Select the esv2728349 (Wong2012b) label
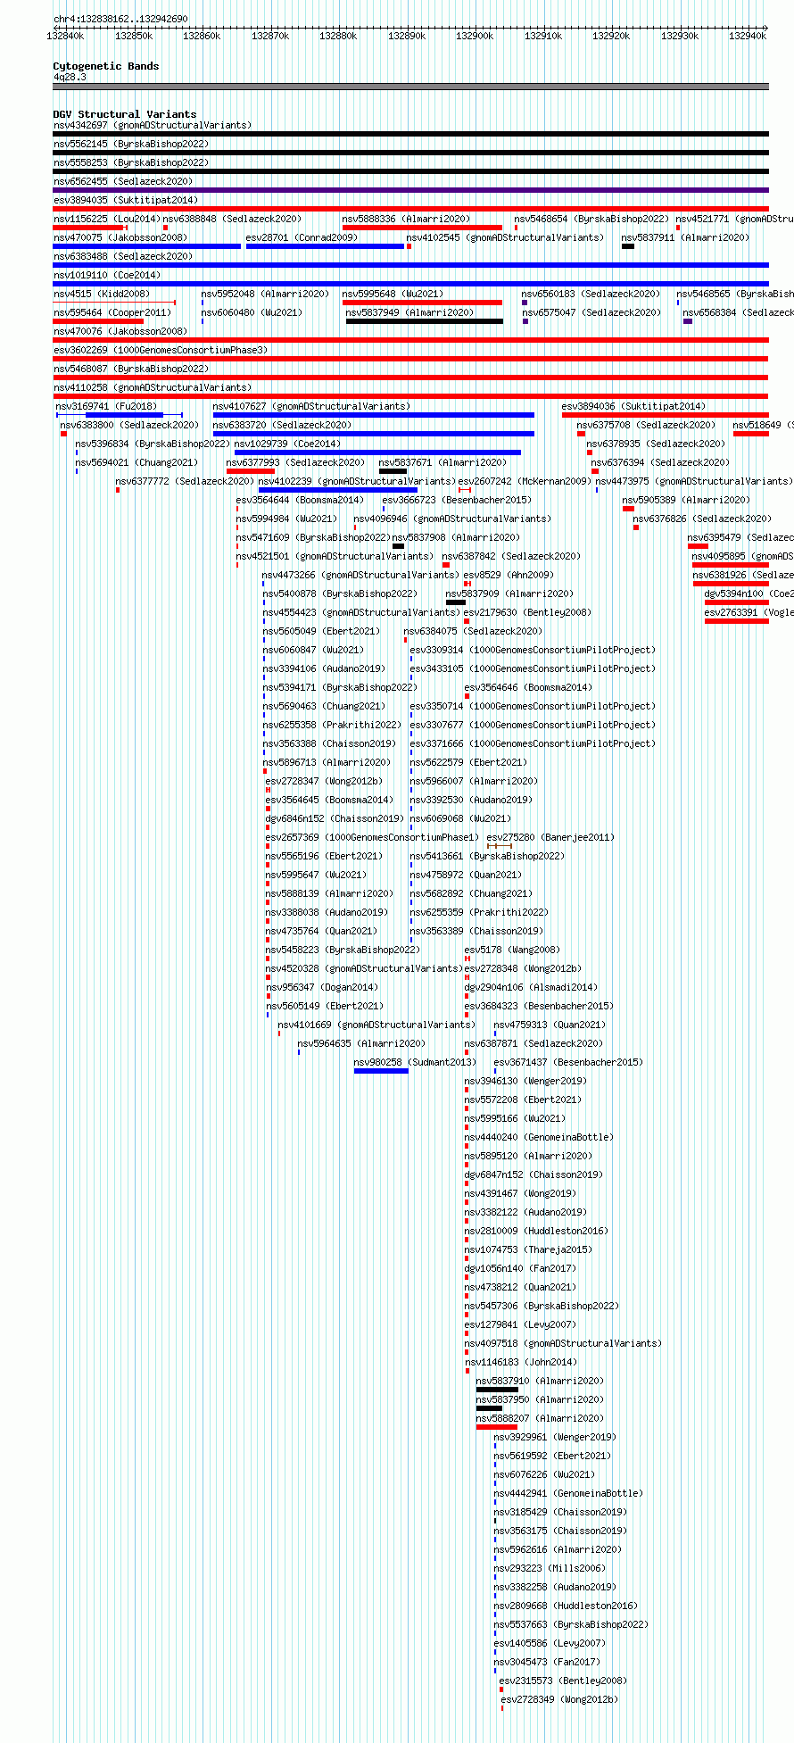 558,1699
